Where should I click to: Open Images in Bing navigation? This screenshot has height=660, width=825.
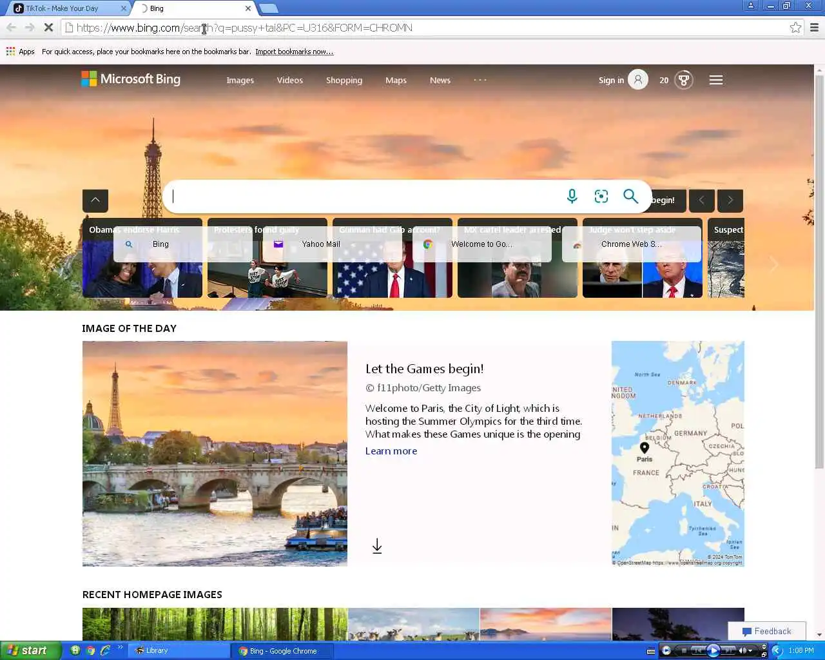[x=240, y=81]
